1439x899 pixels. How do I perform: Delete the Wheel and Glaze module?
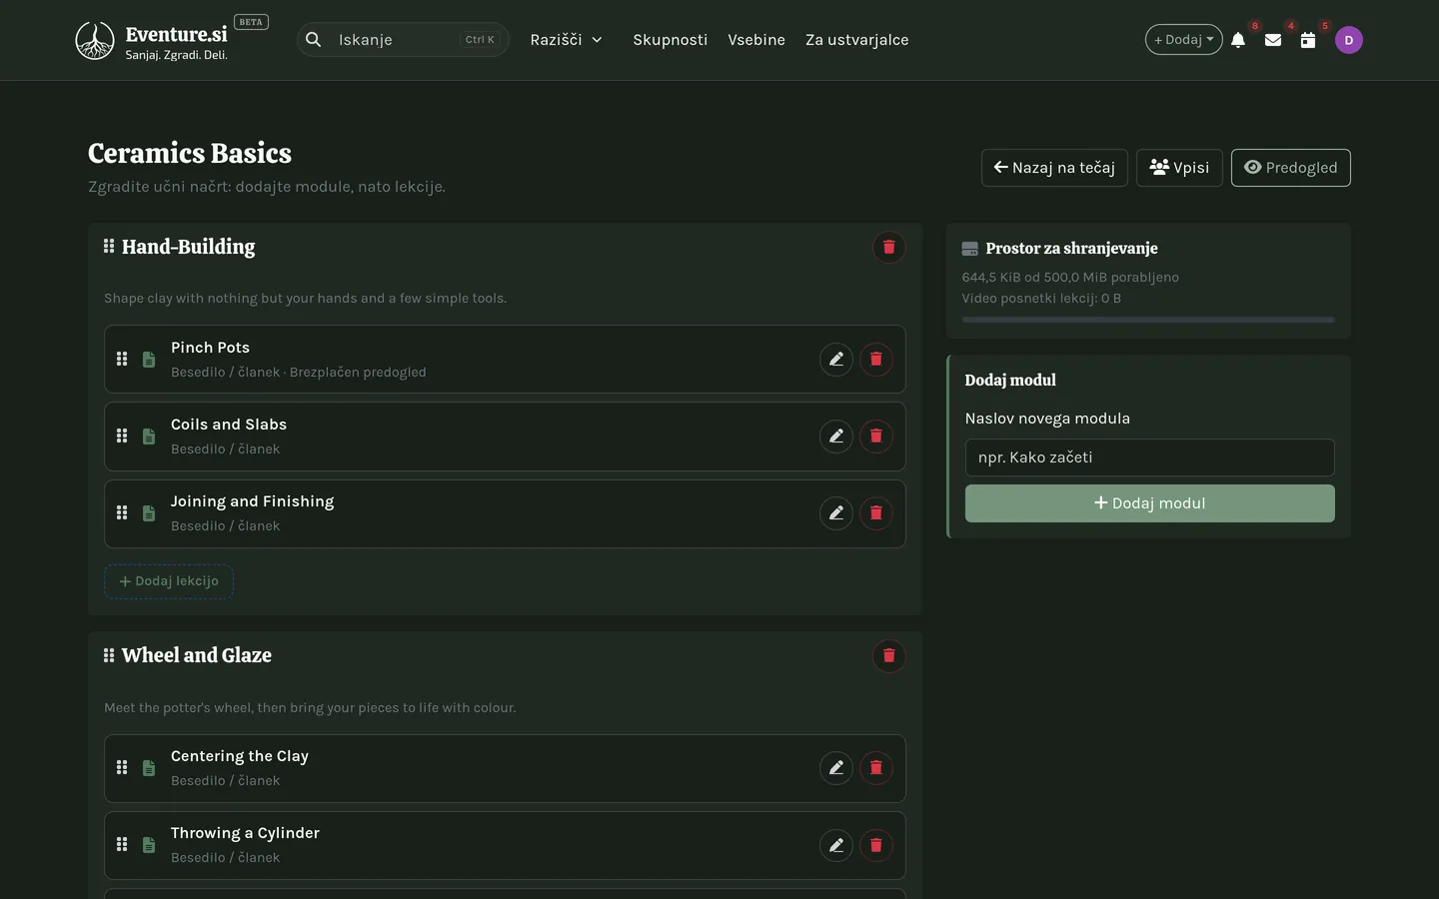[x=888, y=656]
